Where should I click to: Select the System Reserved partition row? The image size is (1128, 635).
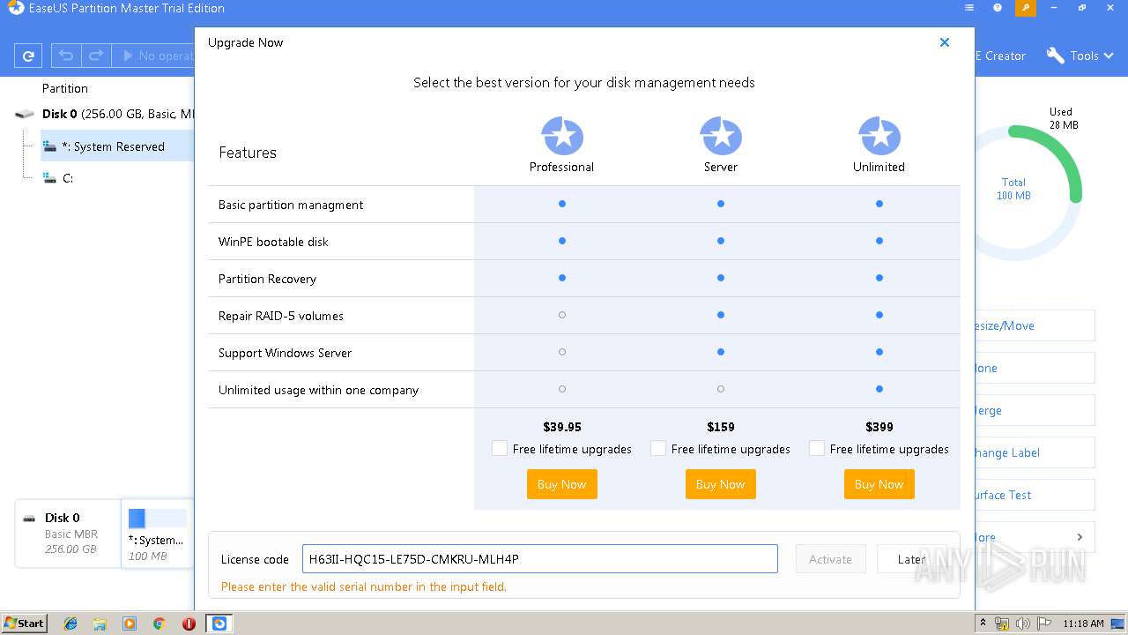tap(117, 146)
